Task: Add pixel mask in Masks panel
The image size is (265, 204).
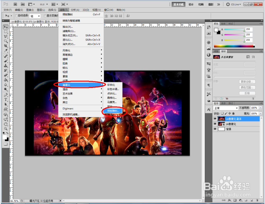Action: click(x=248, y=57)
